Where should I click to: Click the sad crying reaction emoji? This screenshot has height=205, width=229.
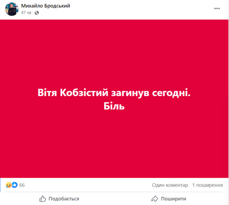pos(8,185)
